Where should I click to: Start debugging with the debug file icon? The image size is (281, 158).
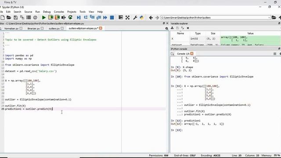(x=79, y=18)
